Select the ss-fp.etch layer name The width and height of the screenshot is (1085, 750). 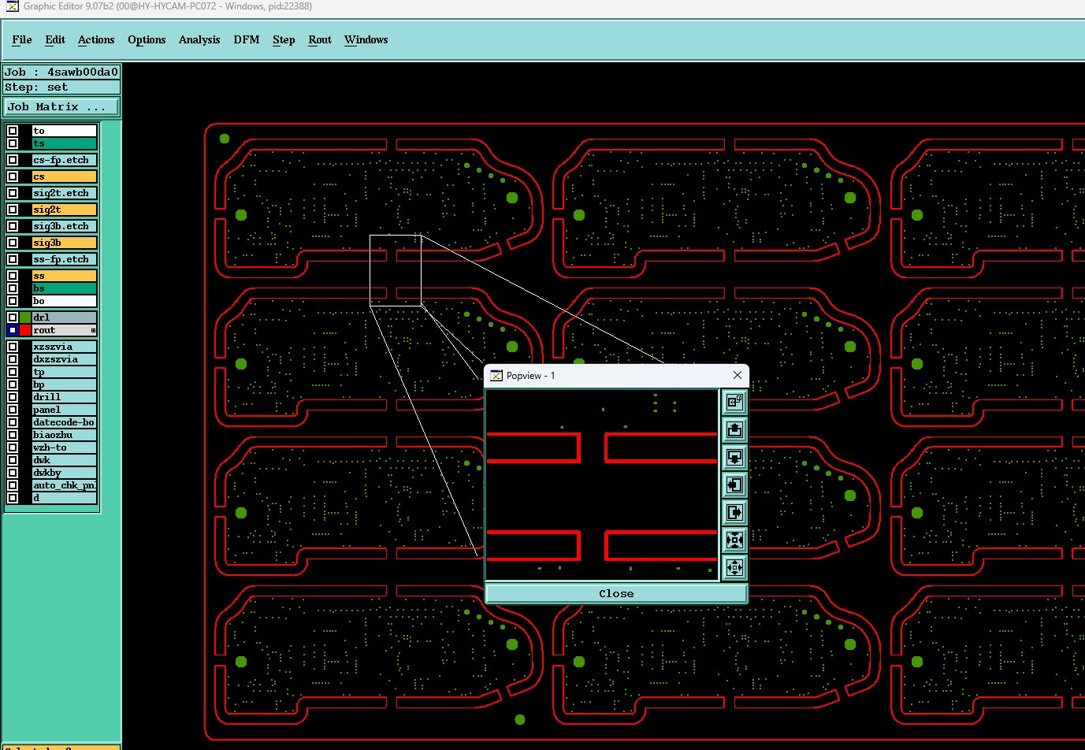65,259
